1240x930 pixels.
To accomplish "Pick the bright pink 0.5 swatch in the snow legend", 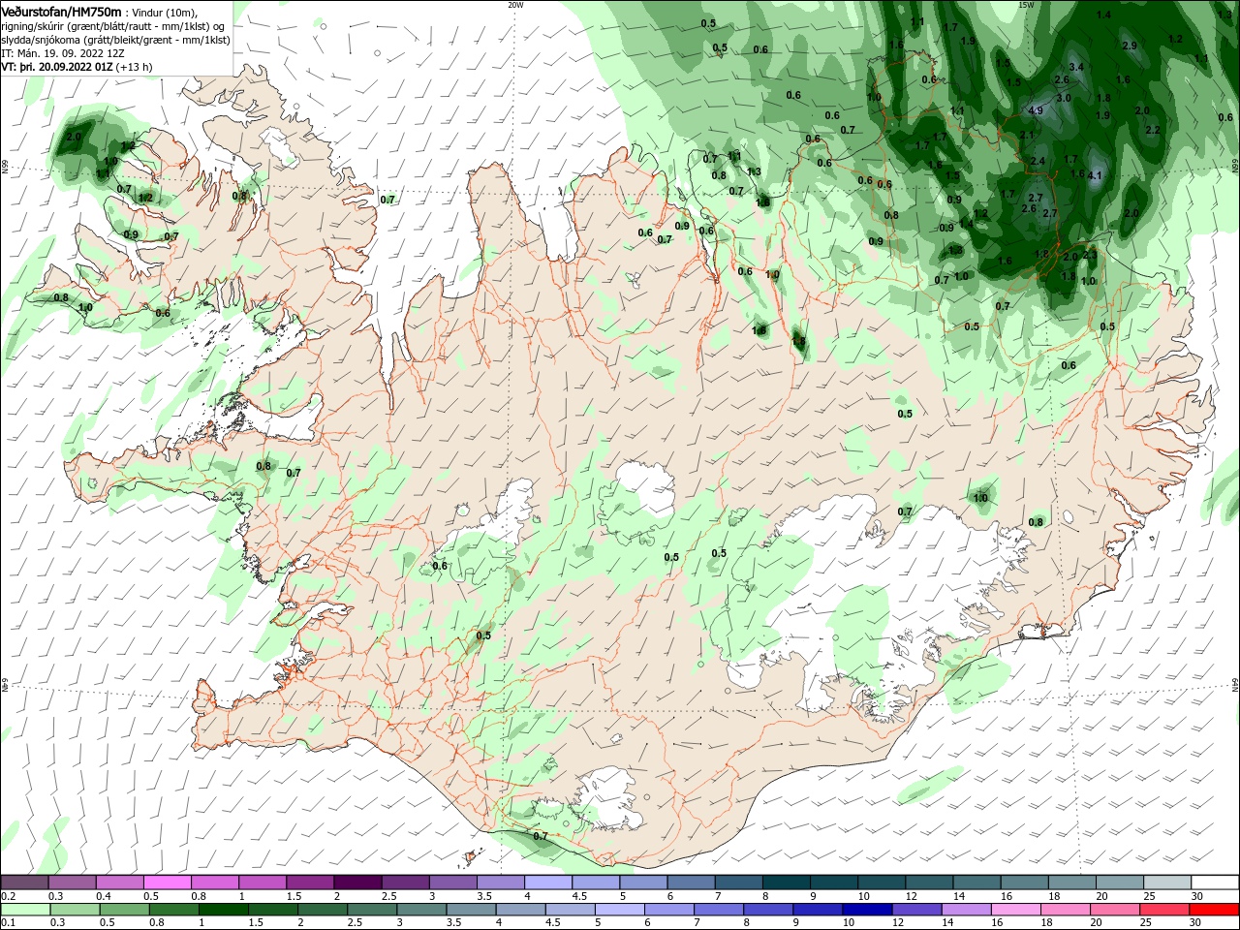I will tap(167, 883).
